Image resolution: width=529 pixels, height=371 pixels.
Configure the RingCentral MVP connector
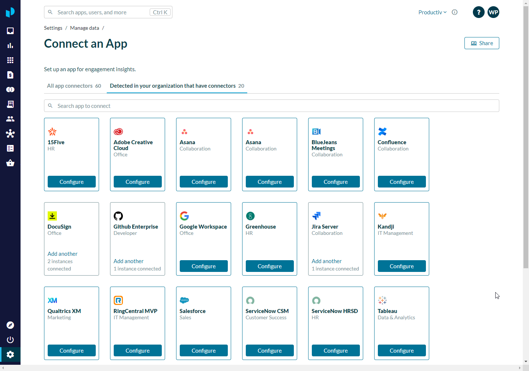(138, 350)
